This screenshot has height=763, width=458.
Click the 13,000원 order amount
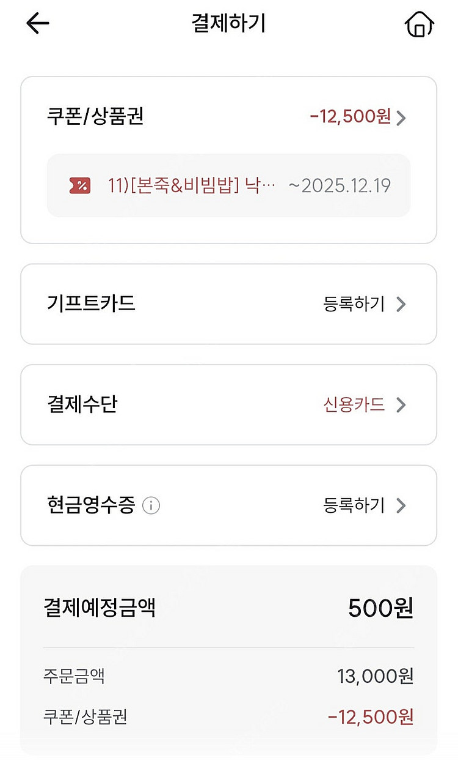pos(375,676)
